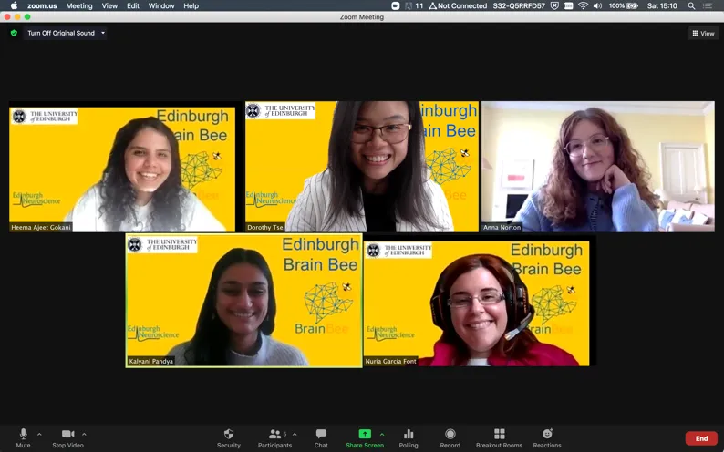Expand the audio options arrow beside Mute

(x=39, y=434)
